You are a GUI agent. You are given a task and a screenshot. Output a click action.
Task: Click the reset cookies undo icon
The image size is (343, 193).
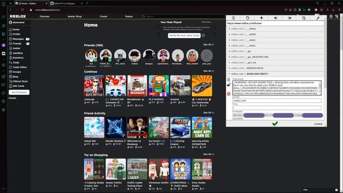click(248, 18)
